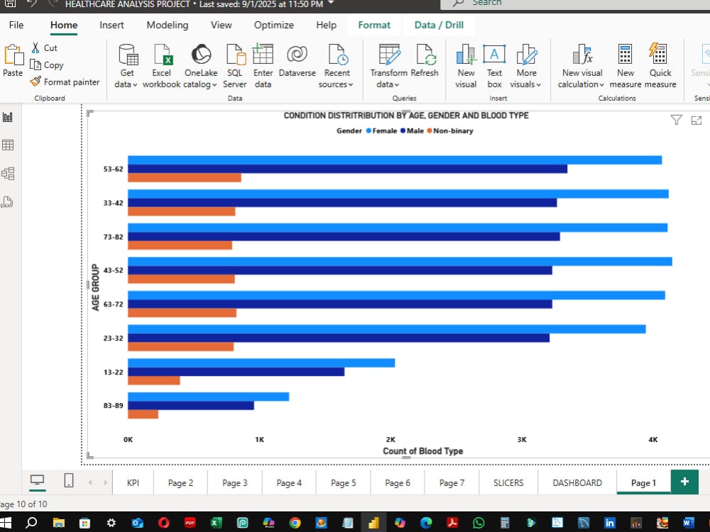Open DAX query view in sidebar
Viewport: 710px width, 532px height.
pos(7,201)
